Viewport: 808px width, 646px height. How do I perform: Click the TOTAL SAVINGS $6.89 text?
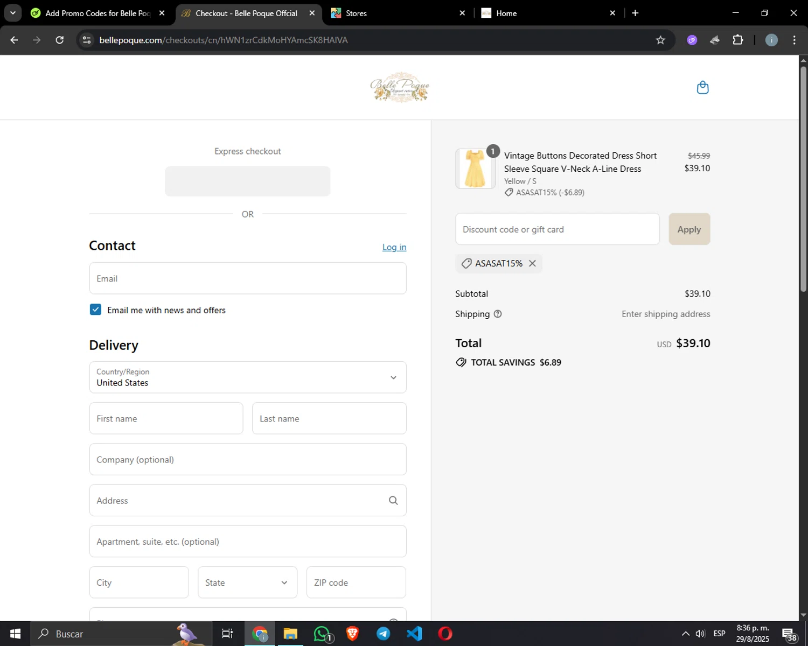[516, 362]
